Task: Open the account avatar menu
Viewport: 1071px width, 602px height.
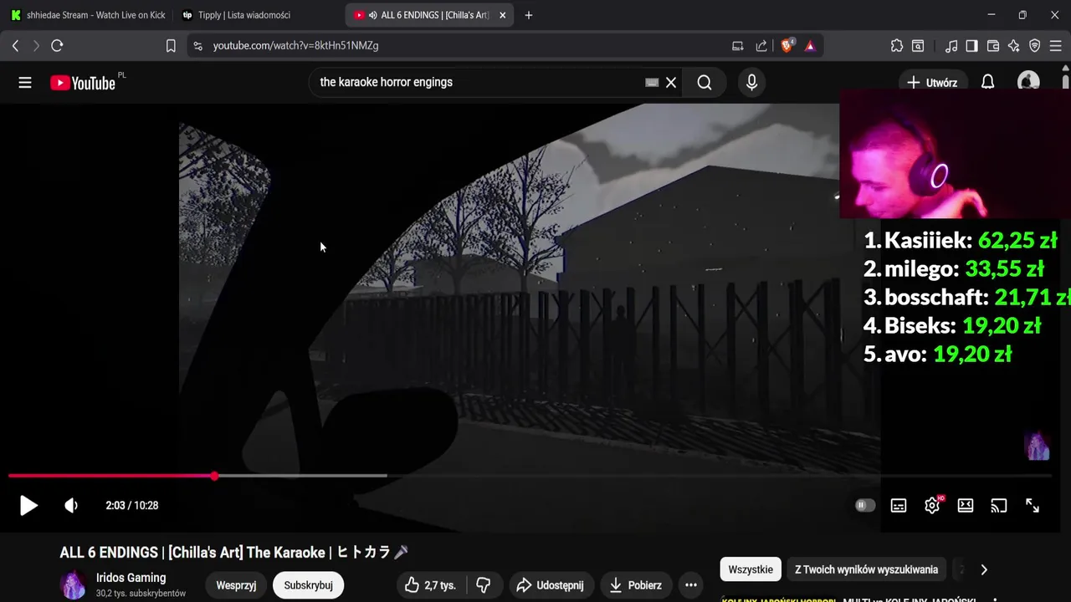Action: [1028, 82]
